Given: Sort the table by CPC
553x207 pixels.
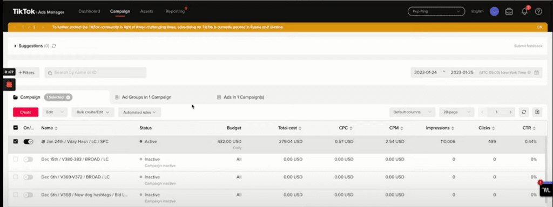Looking at the screenshot, I should [x=351, y=128].
